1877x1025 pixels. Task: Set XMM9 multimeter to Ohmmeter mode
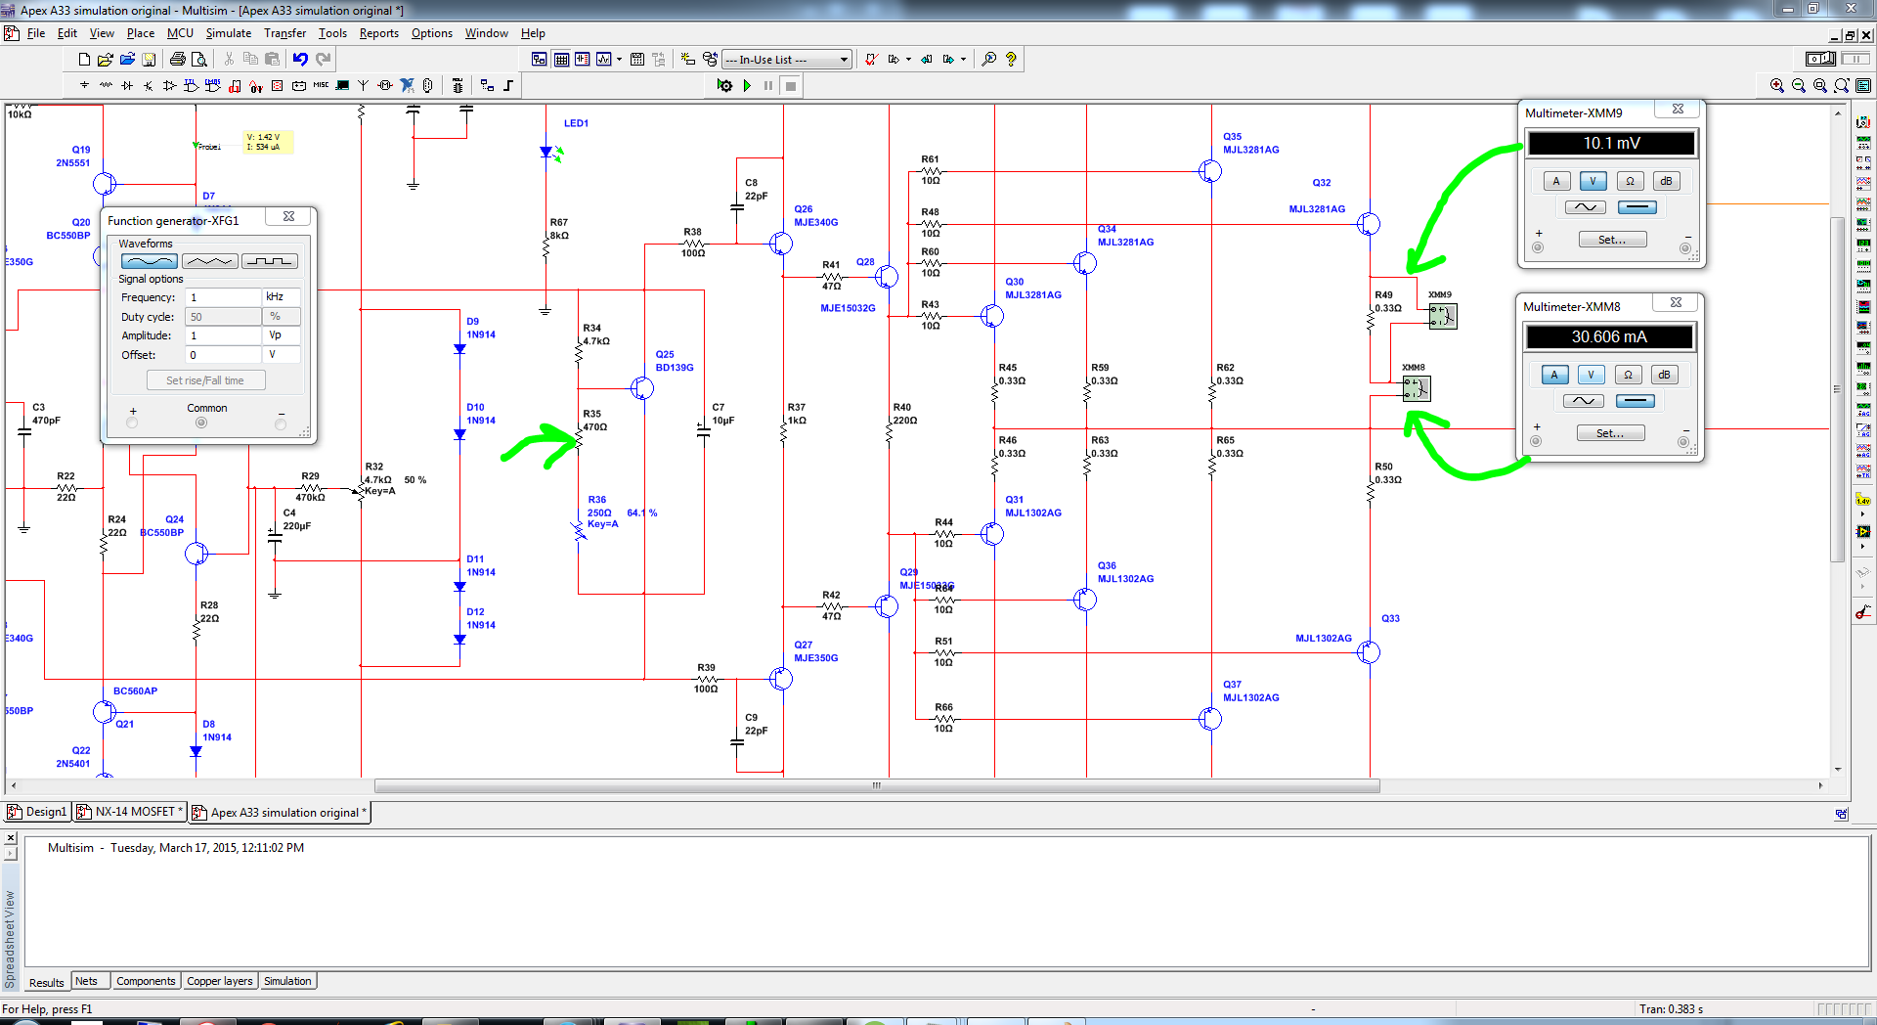click(x=1630, y=181)
